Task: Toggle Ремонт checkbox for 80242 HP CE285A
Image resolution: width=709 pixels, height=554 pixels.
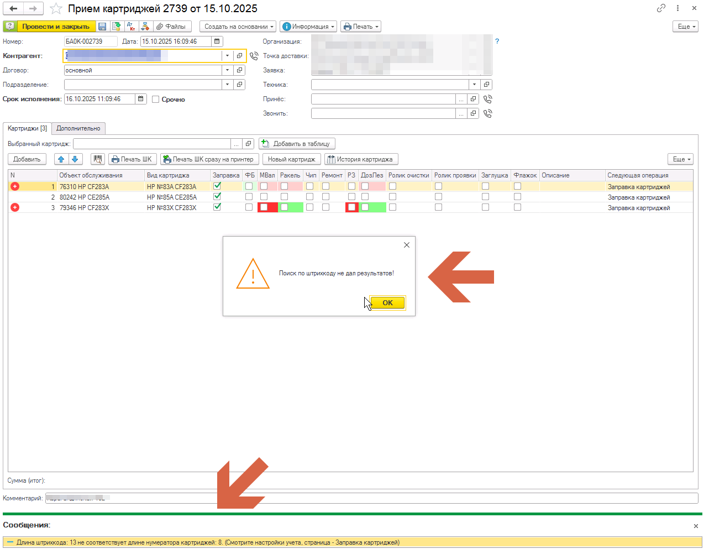Action: click(x=325, y=197)
